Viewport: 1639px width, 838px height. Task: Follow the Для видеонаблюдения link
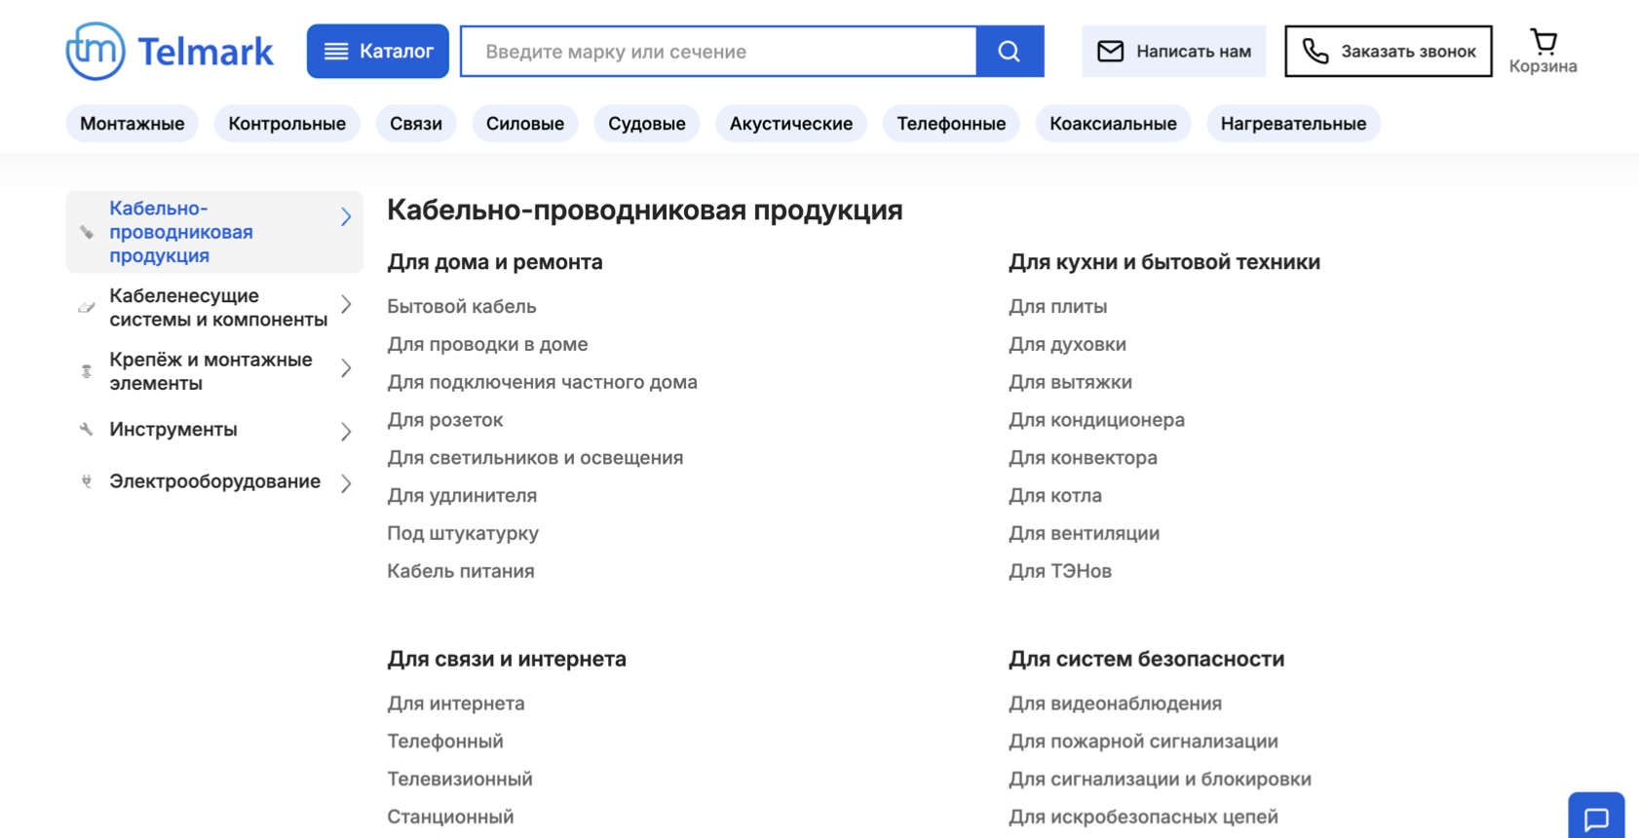click(1115, 704)
